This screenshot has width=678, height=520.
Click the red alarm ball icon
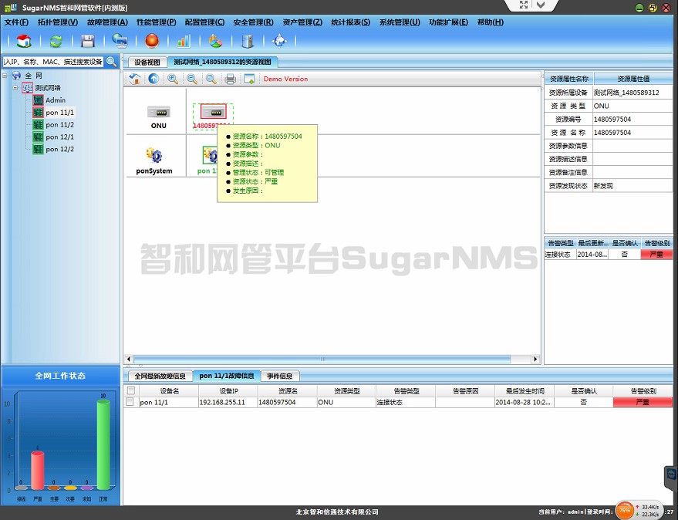152,41
